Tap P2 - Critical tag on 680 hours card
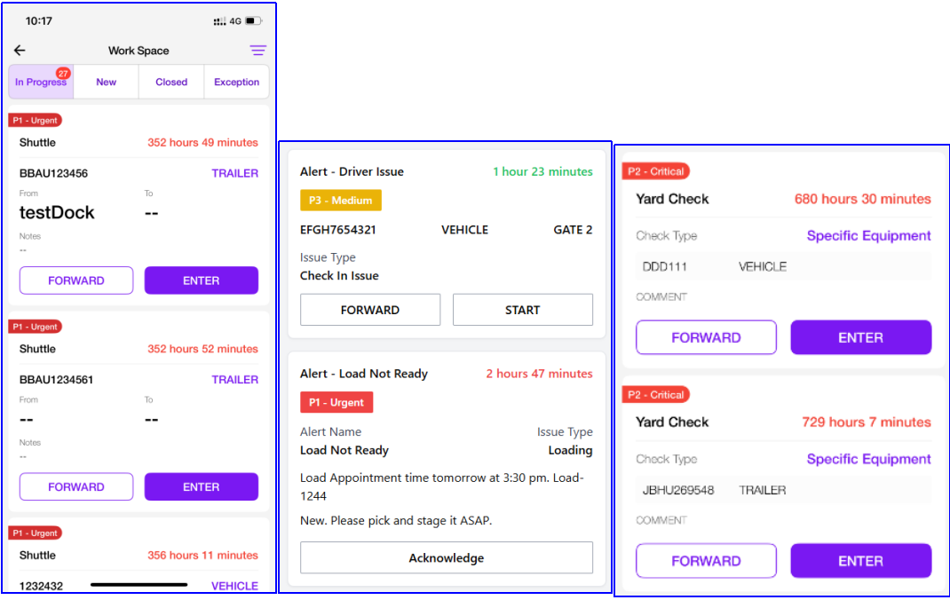The width and height of the screenshot is (950, 600). (x=655, y=171)
